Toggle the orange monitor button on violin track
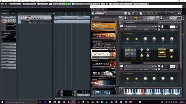The image size is (186, 104). pos(30,23)
